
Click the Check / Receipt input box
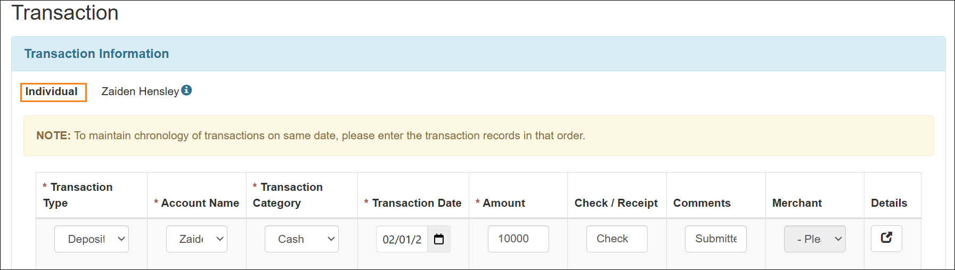click(x=617, y=239)
